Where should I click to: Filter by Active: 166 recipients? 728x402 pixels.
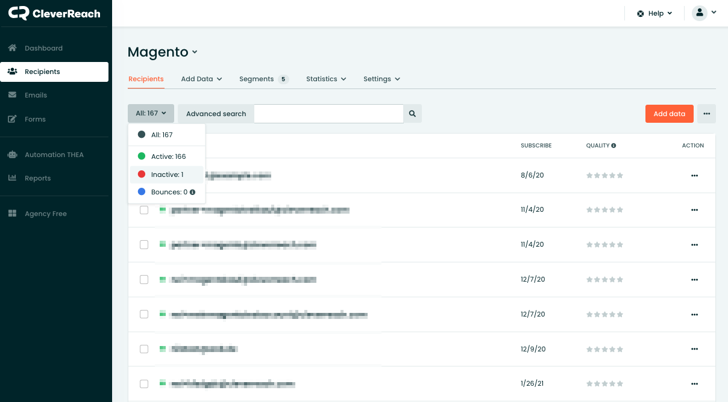(x=167, y=156)
